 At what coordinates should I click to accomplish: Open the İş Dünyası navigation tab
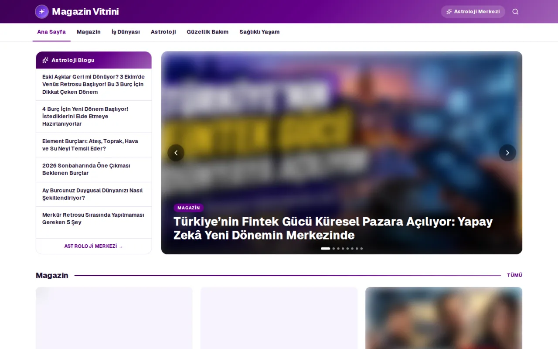pos(126,32)
